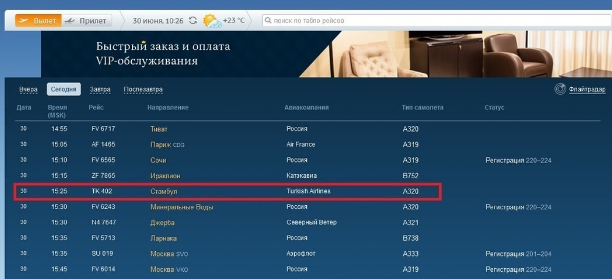
Task: Open the destination Стамбул
Action: coord(164,191)
